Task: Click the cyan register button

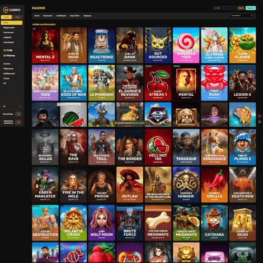Action: tap(251, 8)
